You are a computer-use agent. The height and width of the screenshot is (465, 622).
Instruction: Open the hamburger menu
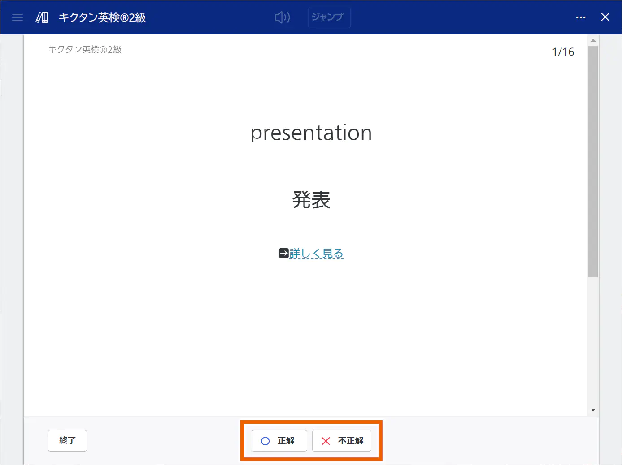pos(17,17)
